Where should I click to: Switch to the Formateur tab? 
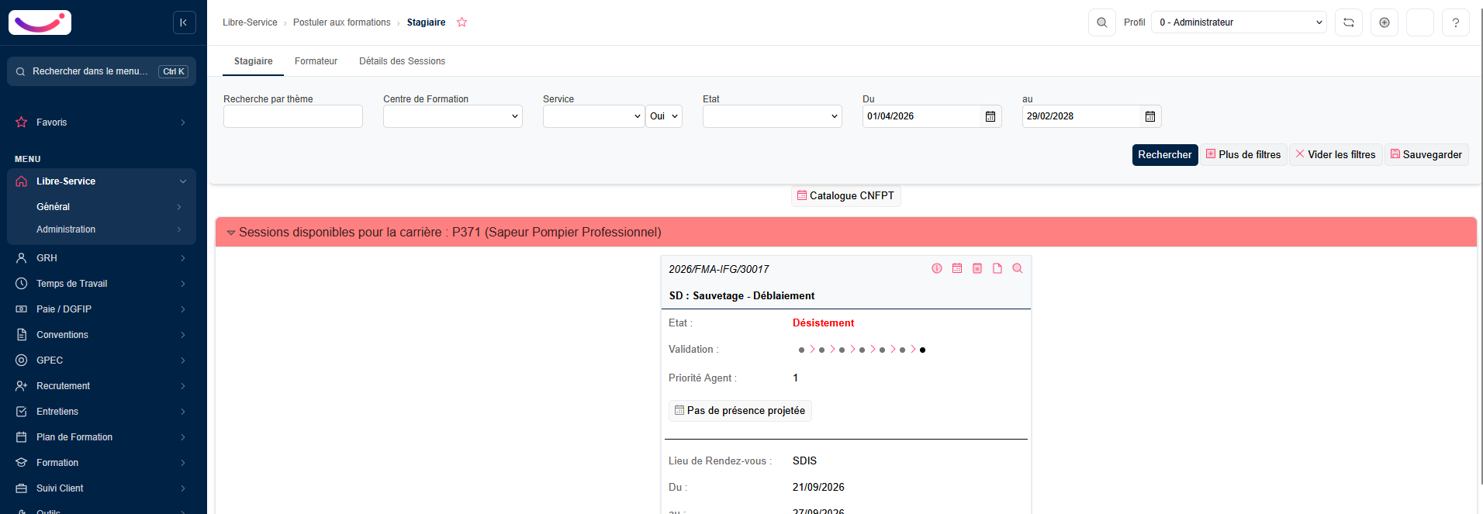point(316,61)
